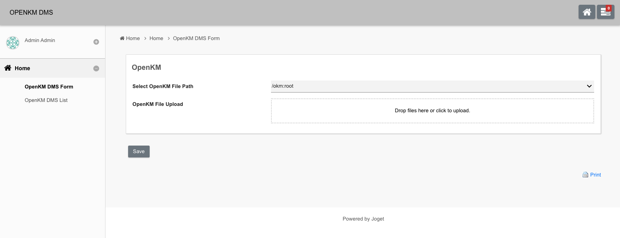Click the small house icon in breadcrumb
The width and height of the screenshot is (620, 238).
tap(122, 38)
